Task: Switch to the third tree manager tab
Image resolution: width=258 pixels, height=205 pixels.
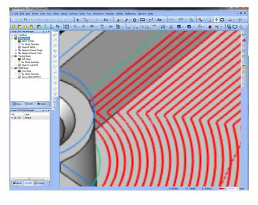Action: click(42, 104)
